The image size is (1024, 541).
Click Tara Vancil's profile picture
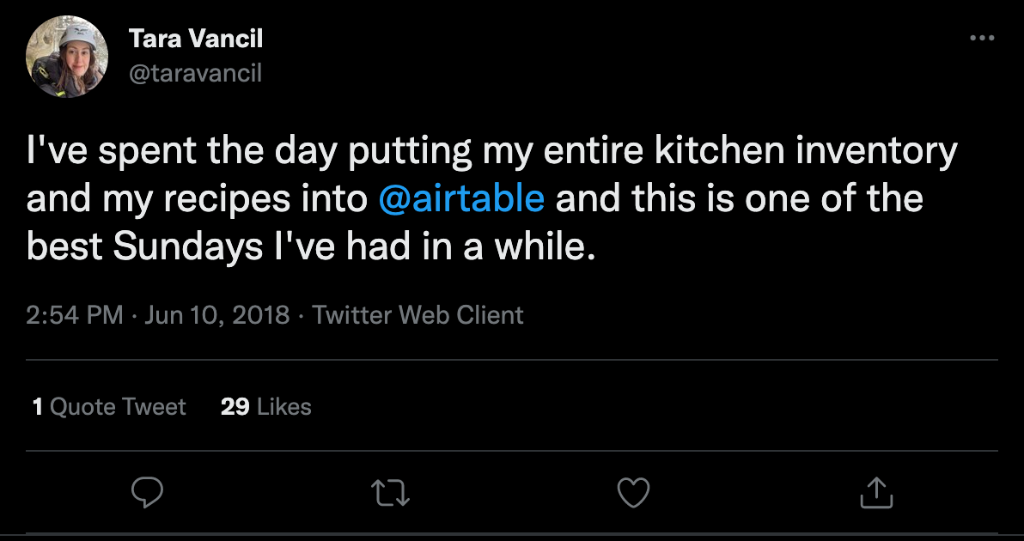67,57
